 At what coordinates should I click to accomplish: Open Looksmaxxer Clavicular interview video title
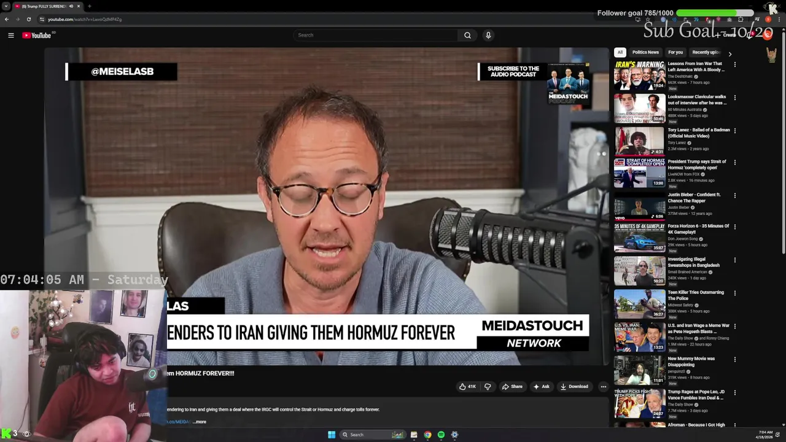point(697,99)
